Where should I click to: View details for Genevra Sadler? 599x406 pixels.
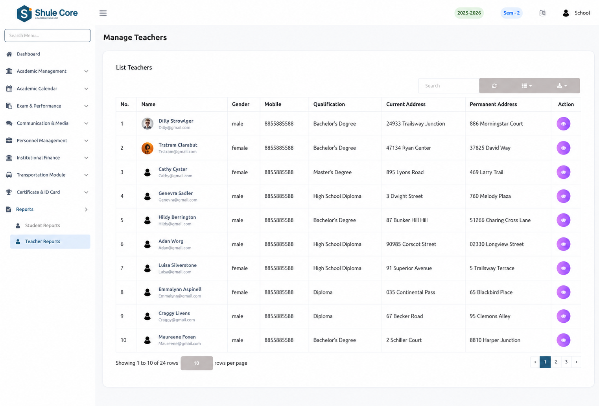click(x=563, y=196)
